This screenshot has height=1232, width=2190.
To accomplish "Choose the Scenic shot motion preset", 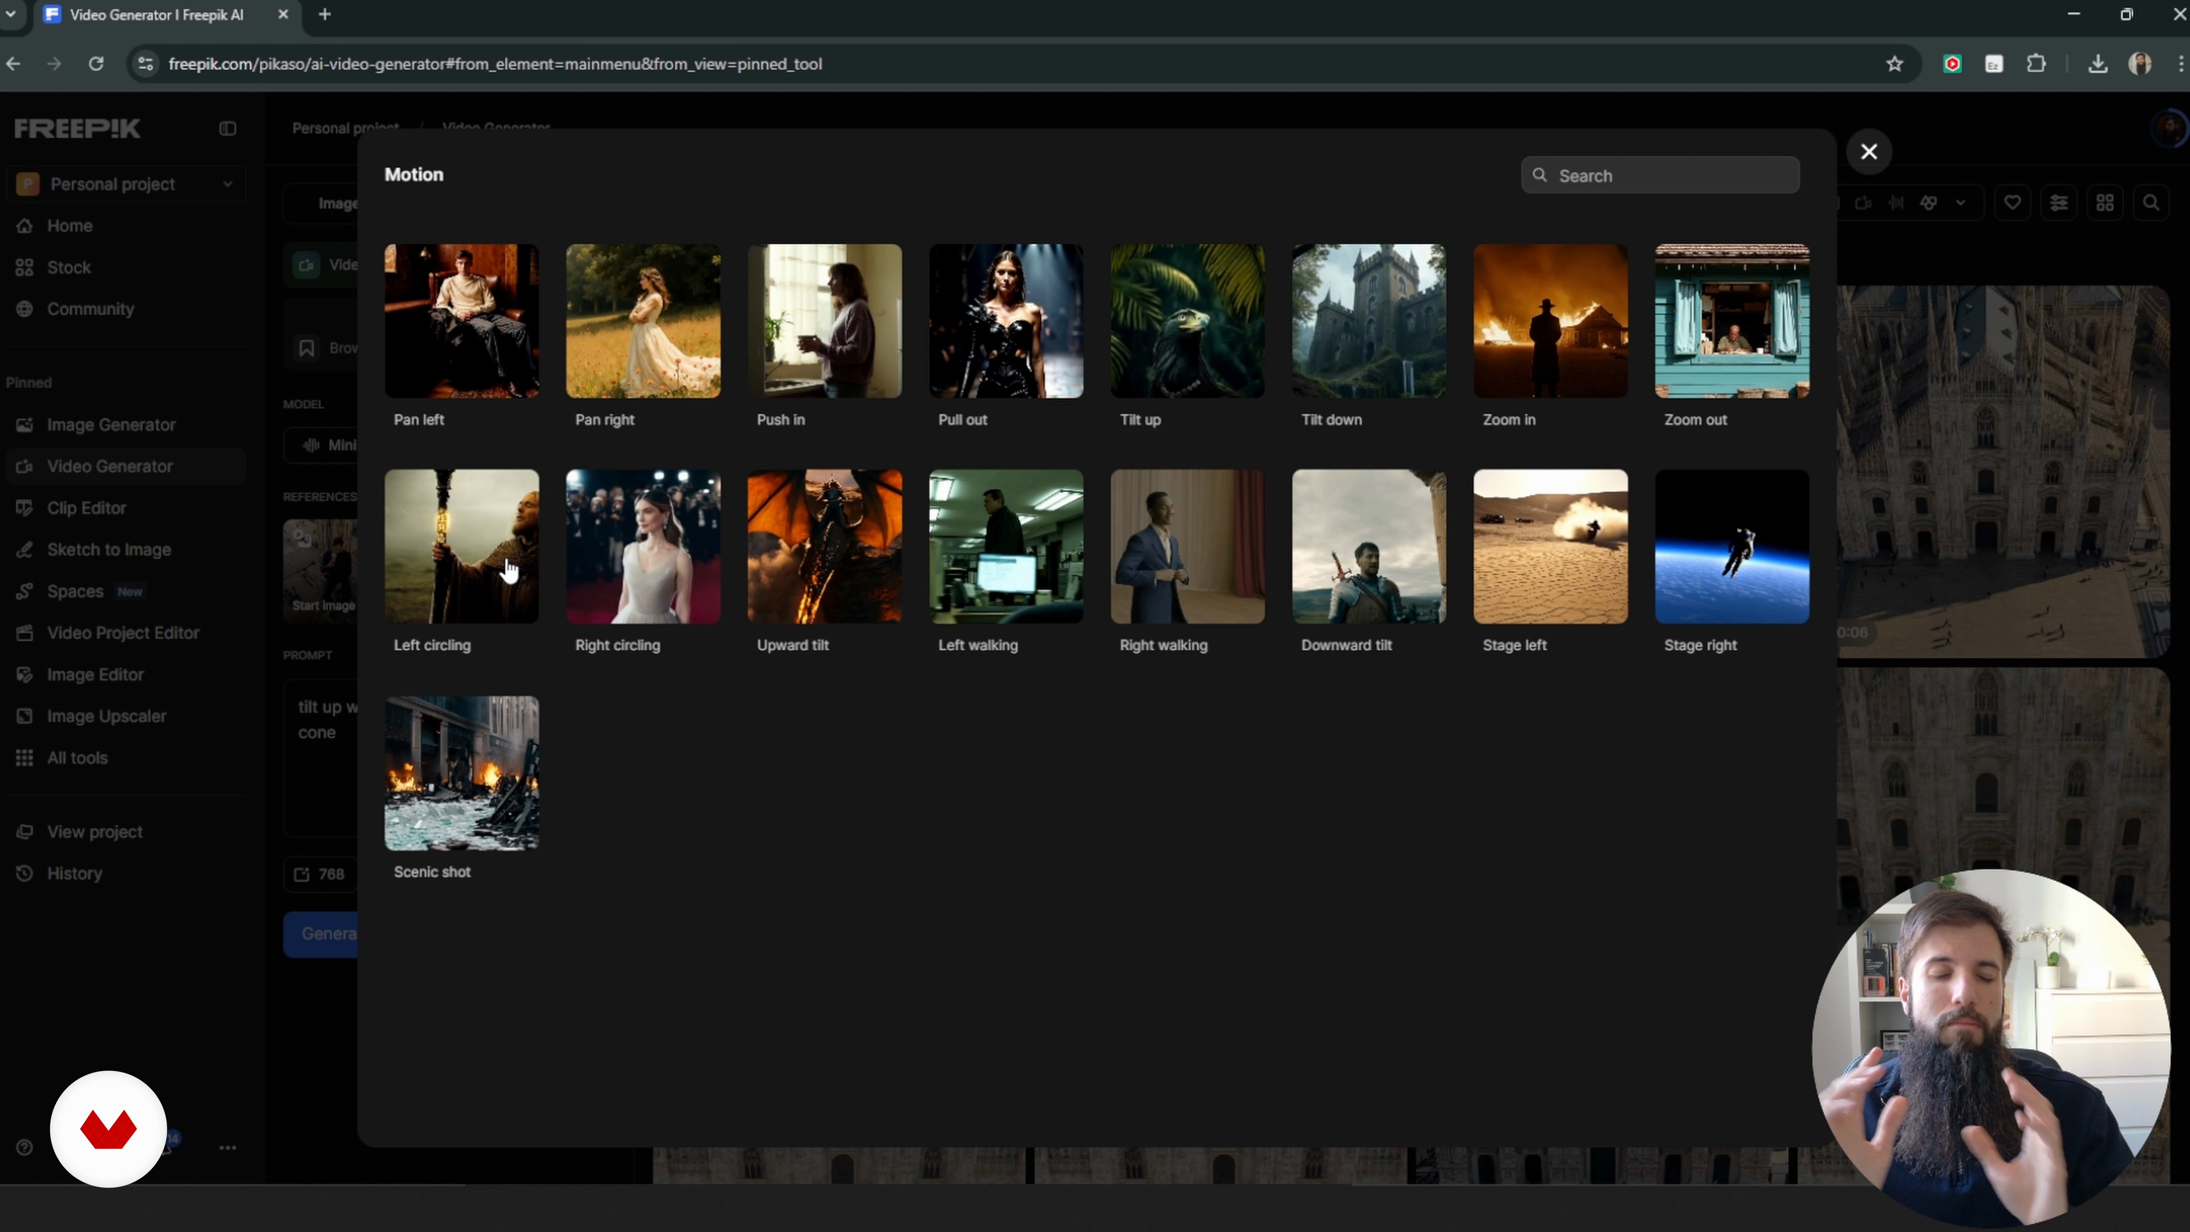I will [461, 774].
